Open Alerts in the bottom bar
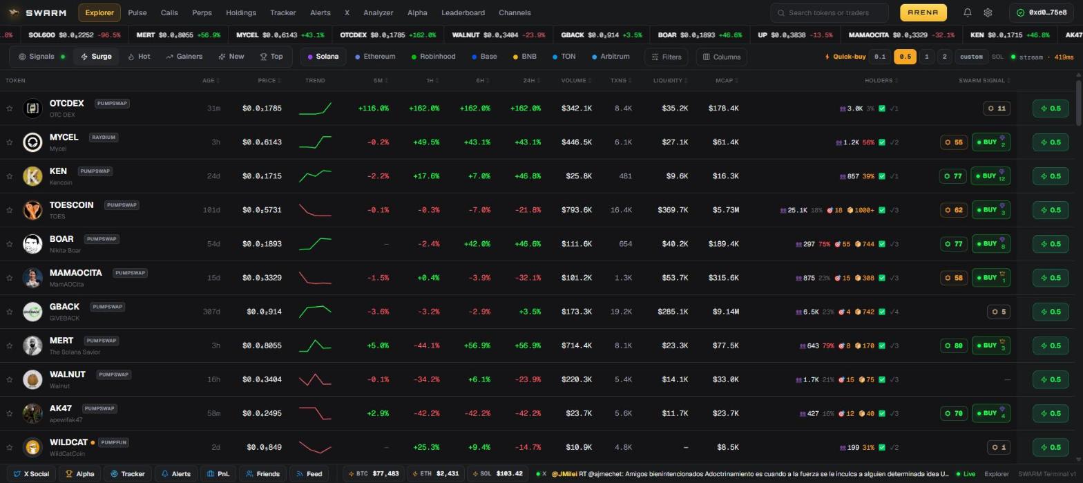The width and height of the screenshot is (1083, 483). pos(175,474)
